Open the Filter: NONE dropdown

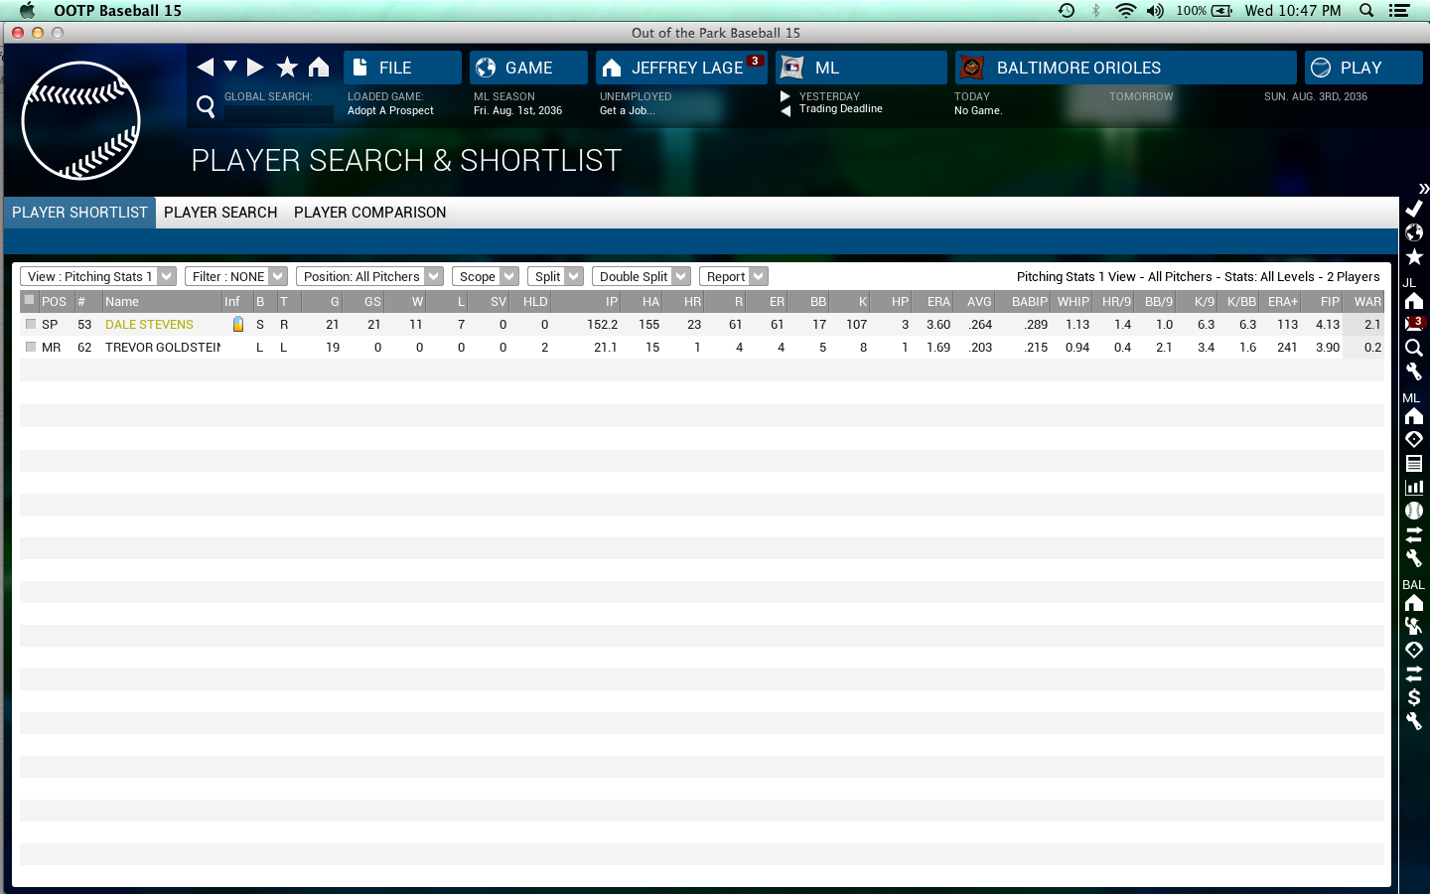[x=235, y=276]
